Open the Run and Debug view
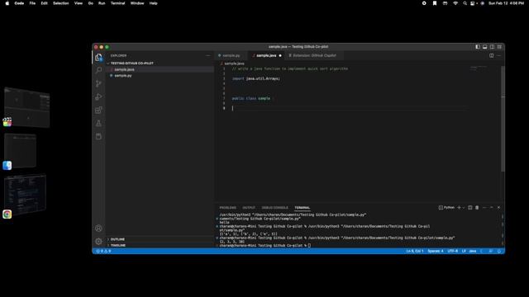The image size is (529, 297). click(x=98, y=97)
